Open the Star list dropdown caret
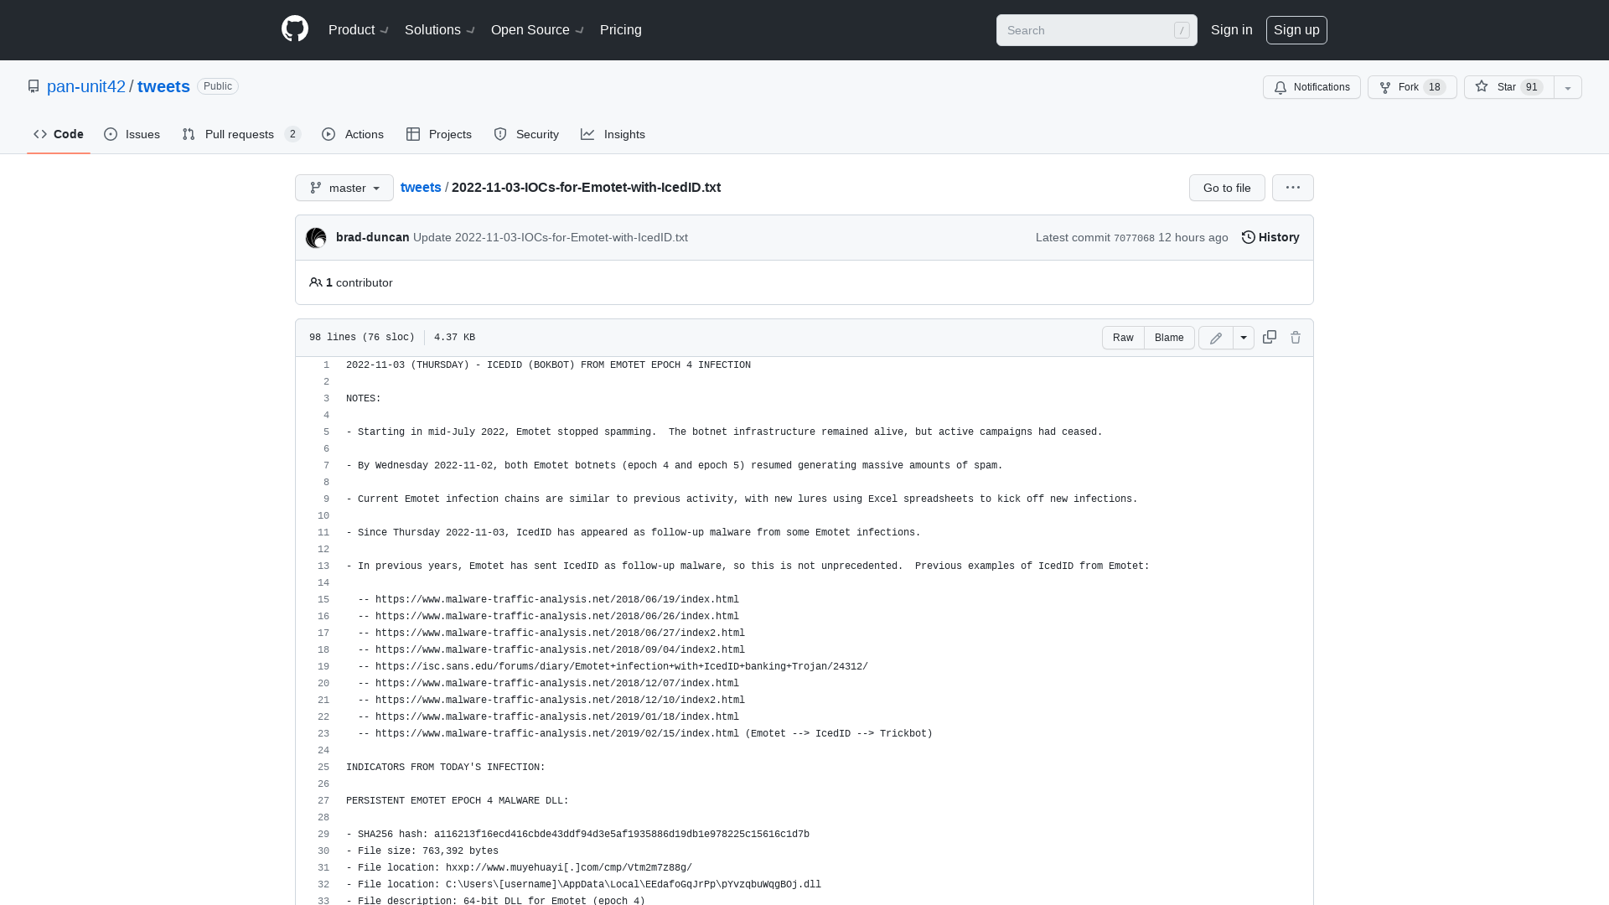 (1566, 87)
